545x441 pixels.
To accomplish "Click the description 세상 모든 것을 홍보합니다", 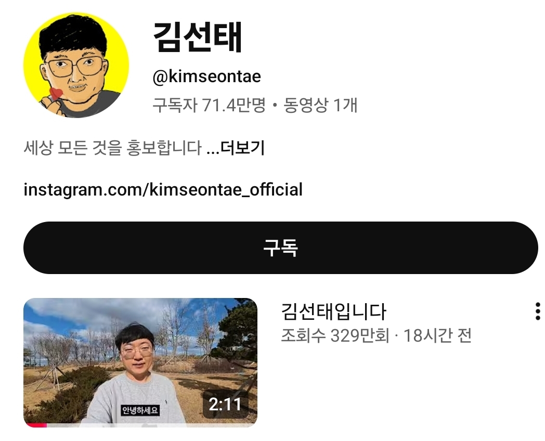I will click(x=113, y=148).
